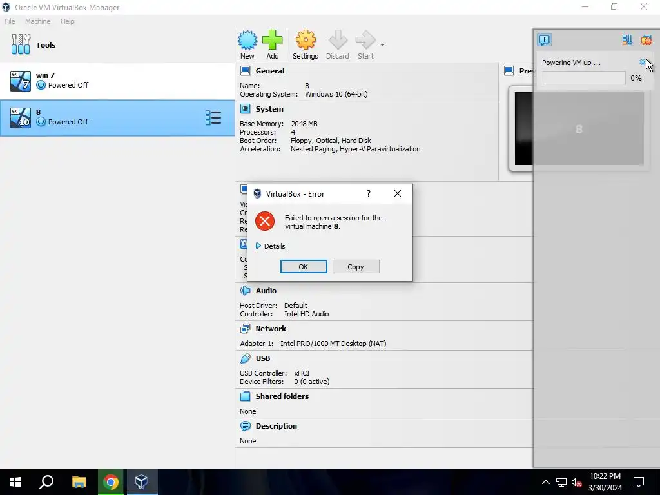Image resolution: width=660 pixels, height=495 pixels.
Task: Open the Windows action center
Action: [x=639, y=482]
